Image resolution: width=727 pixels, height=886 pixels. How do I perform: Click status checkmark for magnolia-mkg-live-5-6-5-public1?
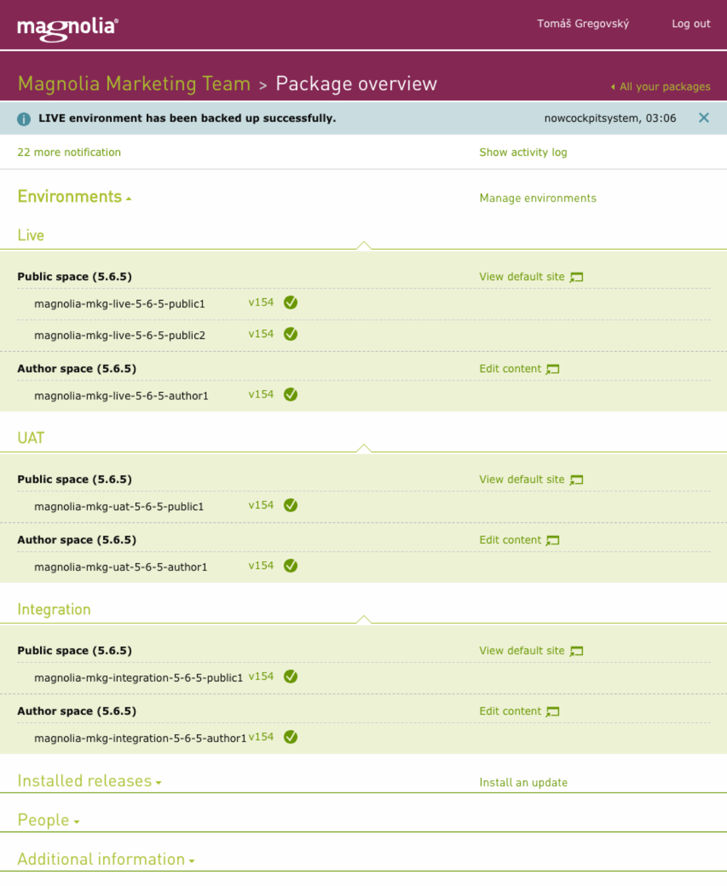point(291,303)
